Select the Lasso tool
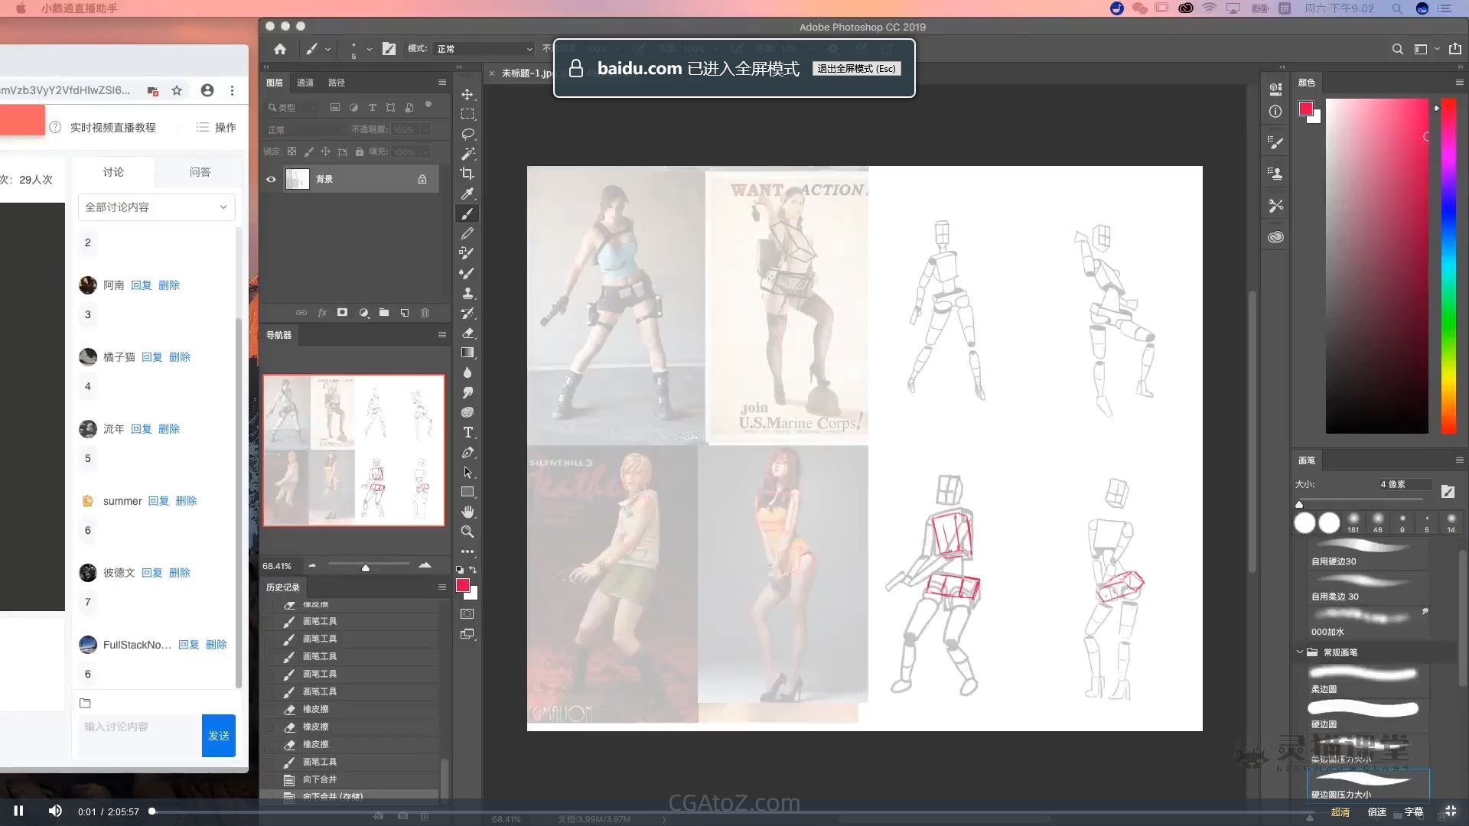This screenshot has height=826, width=1469. tap(467, 134)
